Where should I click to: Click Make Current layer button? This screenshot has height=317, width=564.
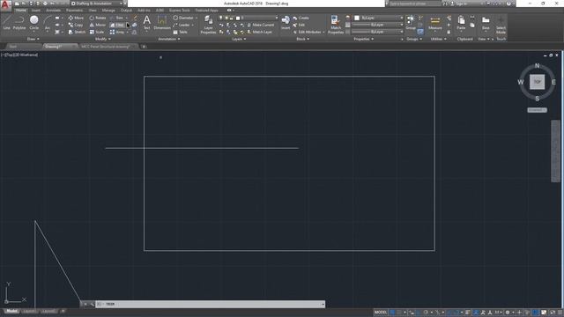pos(261,25)
